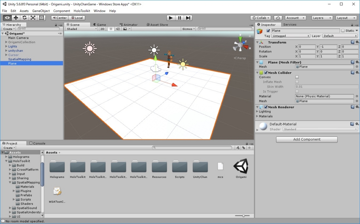Select the WSATestC certificate asset
Screen dimensions: 360x224
pyautogui.click(x=57, y=191)
